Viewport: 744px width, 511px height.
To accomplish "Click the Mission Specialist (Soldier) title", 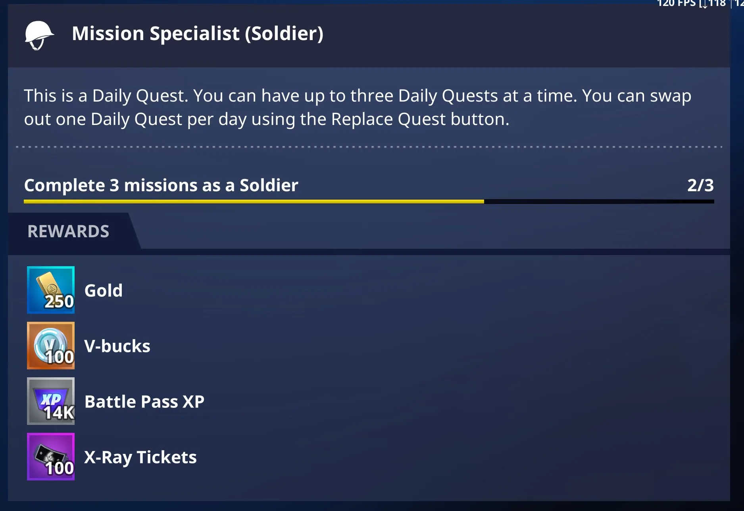I will [197, 33].
